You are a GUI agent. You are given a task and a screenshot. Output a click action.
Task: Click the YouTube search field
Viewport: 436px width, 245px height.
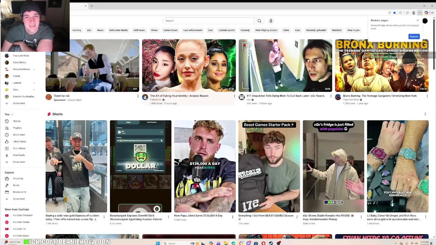pyautogui.click(x=208, y=21)
